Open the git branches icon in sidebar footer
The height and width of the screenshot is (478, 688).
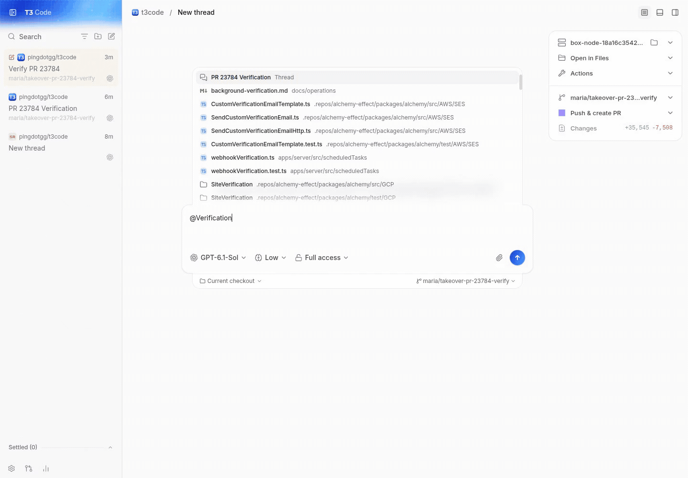point(29,468)
